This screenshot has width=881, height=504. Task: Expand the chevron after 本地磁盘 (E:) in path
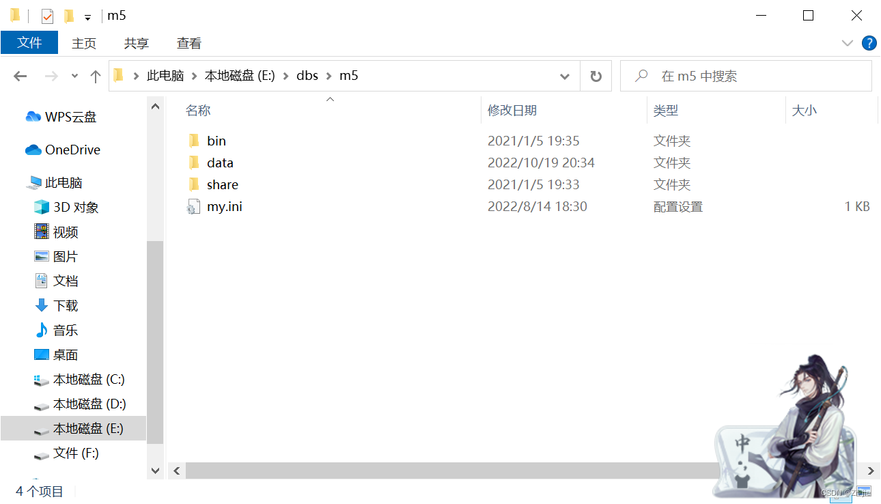(285, 76)
